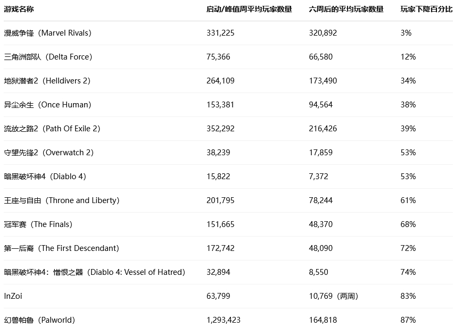Select the Once Human game name cell

(47, 105)
